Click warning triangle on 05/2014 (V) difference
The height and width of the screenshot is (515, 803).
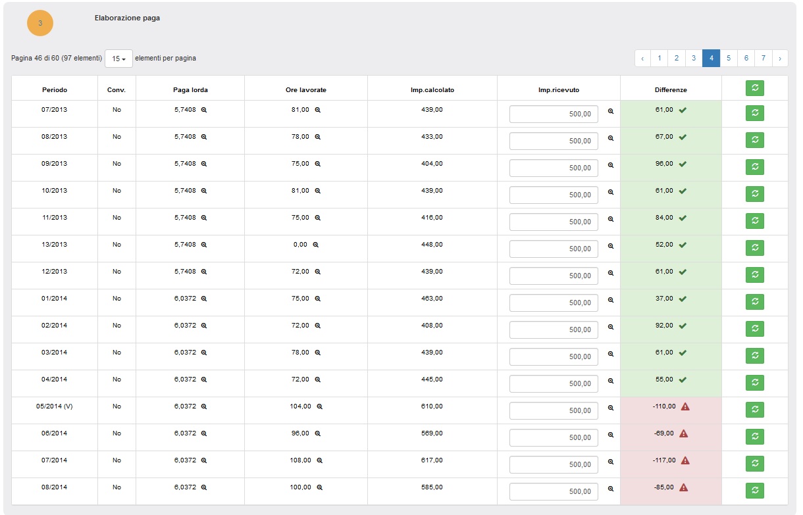click(x=685, y=406)
